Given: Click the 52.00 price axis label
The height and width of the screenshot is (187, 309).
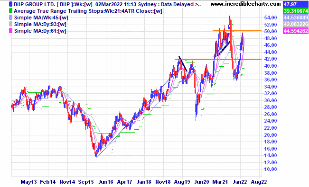Looking at the screenshot, I should tap(271, 25).
